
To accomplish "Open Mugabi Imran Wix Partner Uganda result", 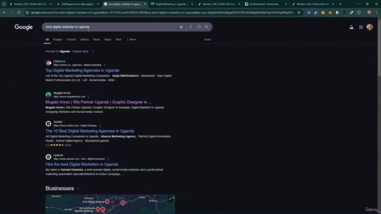I will point(98,102).
